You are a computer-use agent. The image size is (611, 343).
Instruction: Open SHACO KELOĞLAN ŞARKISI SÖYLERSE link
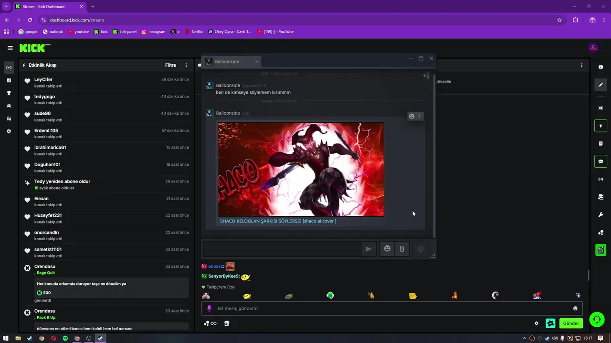click(278, 221)
